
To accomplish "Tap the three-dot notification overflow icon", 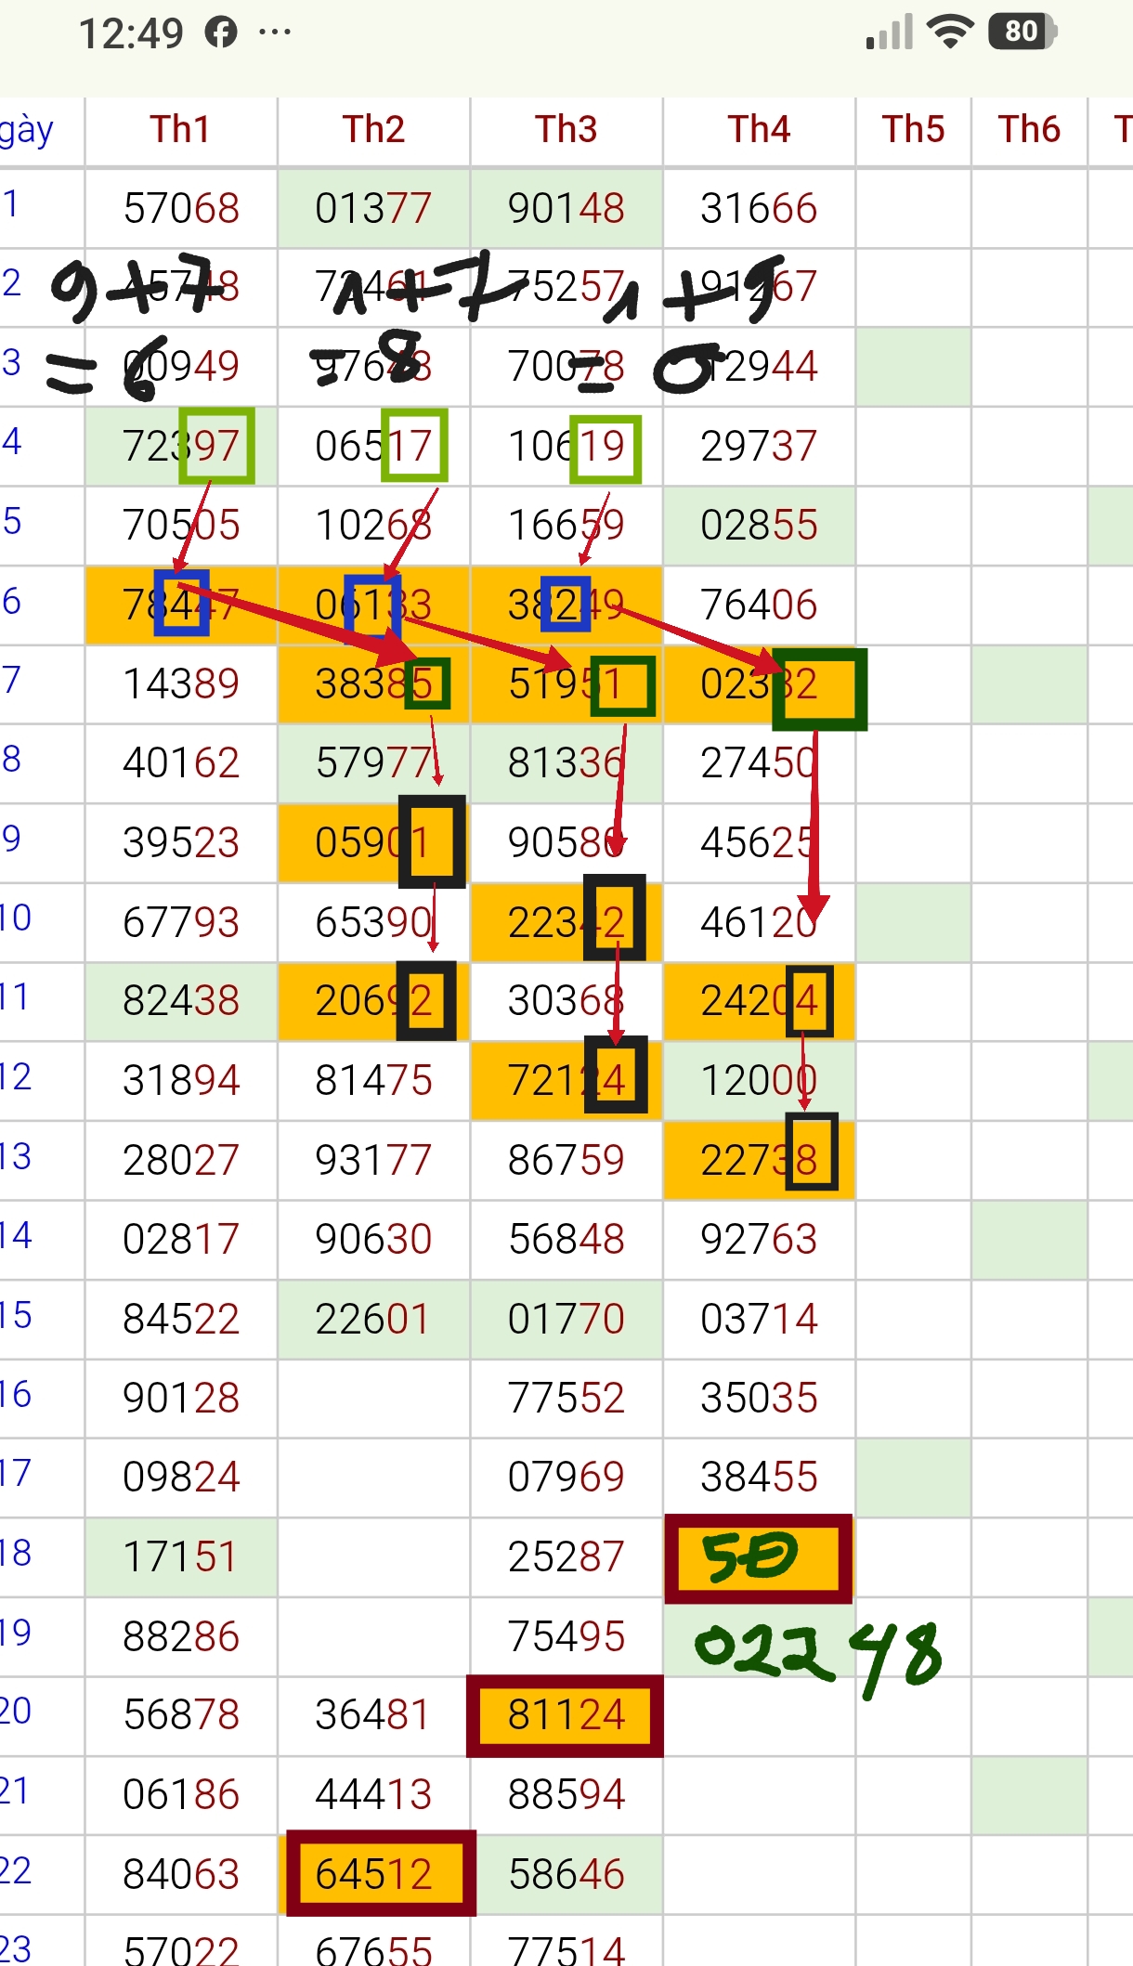I will pos(275,33).
